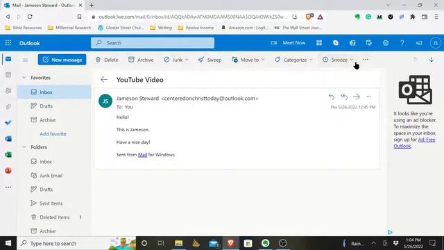Toggle the folder pane hamburger icon
Screen dimensions: 444x250
(x=25, y=60)
